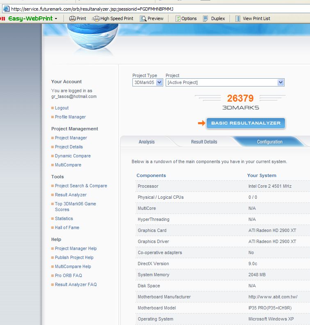The width and height of the screenshot is (310, 325).
Task: Click the Your System column header
Action: [x=262, y=175]
